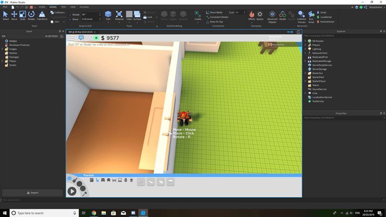Toggle Show Welds
The image size is (386, 217).
click(x=214, y=12)
